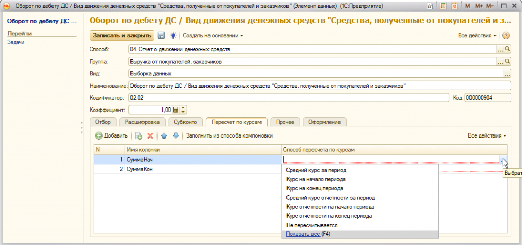
Task: Select Не пересчитывается option in dropdown list
Action: [312, 225]
